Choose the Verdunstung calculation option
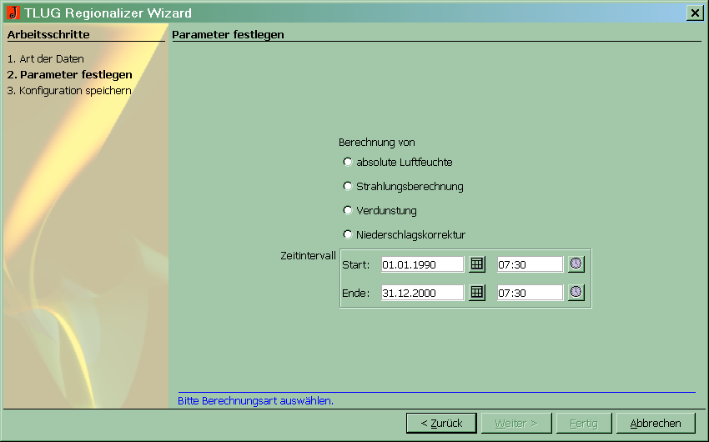 348,210
